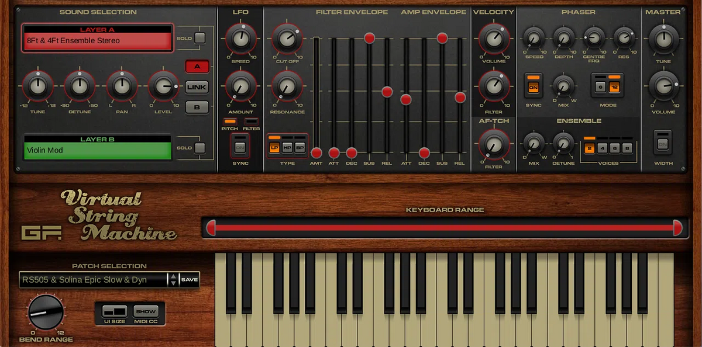The height and width of the screenshot is (347, 702).
Task: Enable the LINK button
Action: [x=197, y=87]
